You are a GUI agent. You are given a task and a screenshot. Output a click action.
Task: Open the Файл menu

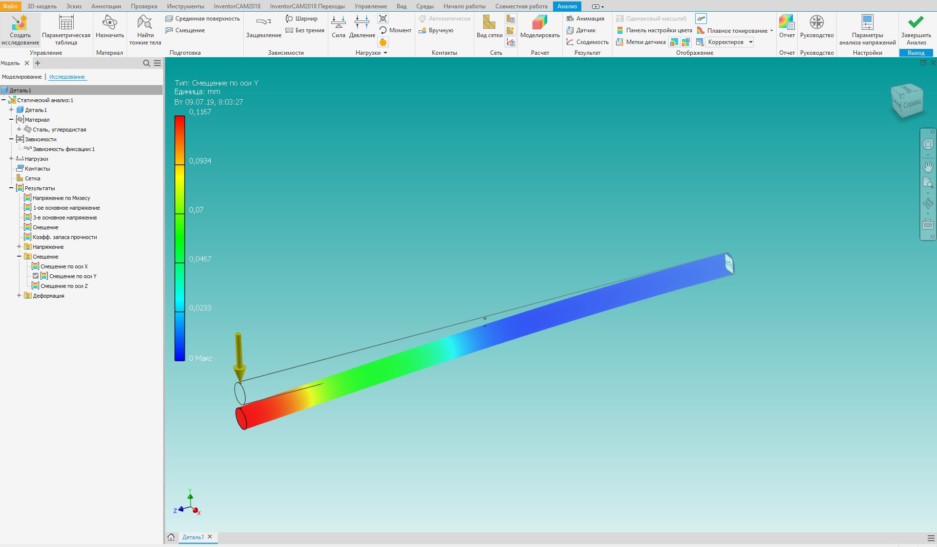(10, 6)
